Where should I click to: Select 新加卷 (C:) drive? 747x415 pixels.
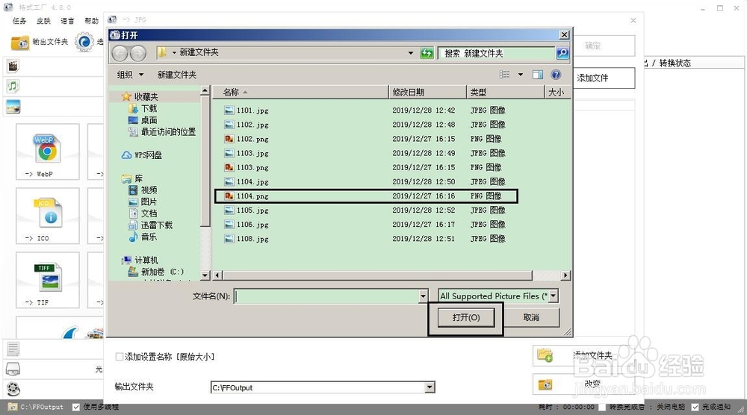(156, 272)
